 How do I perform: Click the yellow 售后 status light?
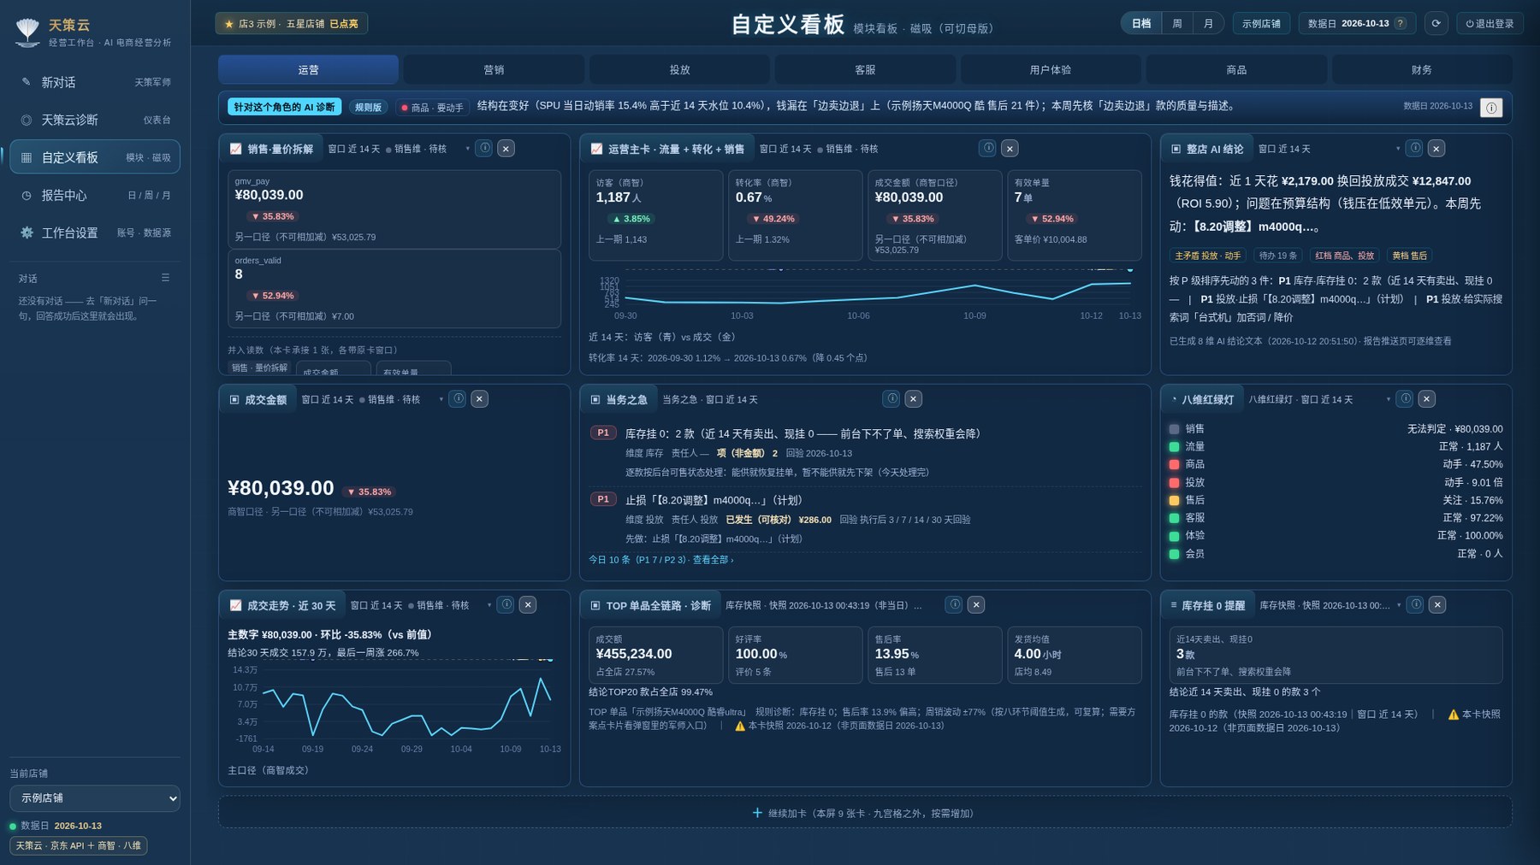point(1175,500)
